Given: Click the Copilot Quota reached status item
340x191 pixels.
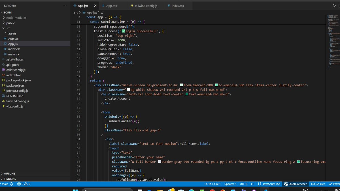Looking at the screenshot, I should (x=296, y=184).
